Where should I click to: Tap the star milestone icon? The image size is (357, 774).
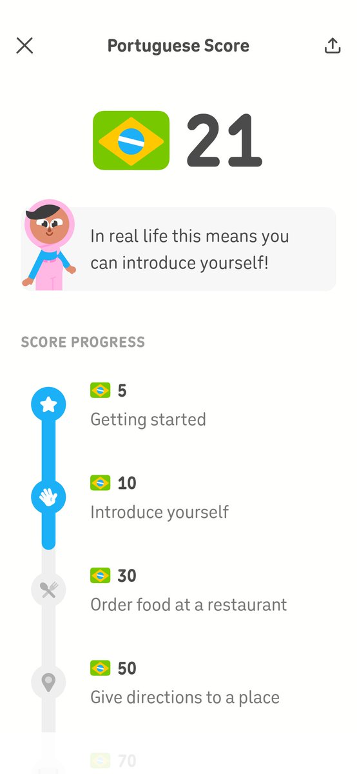[x=49, y=404]
